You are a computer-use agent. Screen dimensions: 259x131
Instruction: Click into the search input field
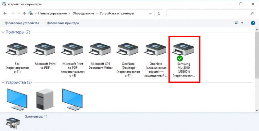click(207, 14)
